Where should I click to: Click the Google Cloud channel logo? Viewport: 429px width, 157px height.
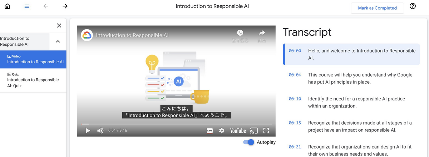[87, 35]
